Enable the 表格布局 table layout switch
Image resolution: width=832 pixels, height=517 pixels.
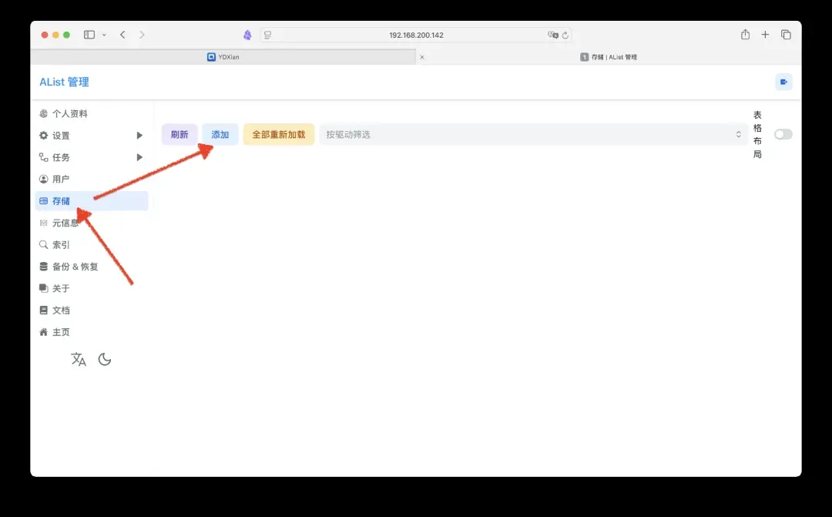[783, 134]
